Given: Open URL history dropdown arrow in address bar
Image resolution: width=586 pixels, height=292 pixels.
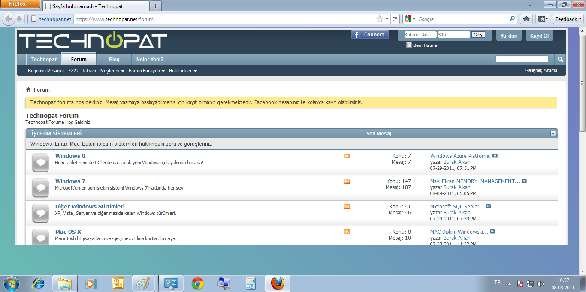Looking at the screenshot, I should pos(387,19).
